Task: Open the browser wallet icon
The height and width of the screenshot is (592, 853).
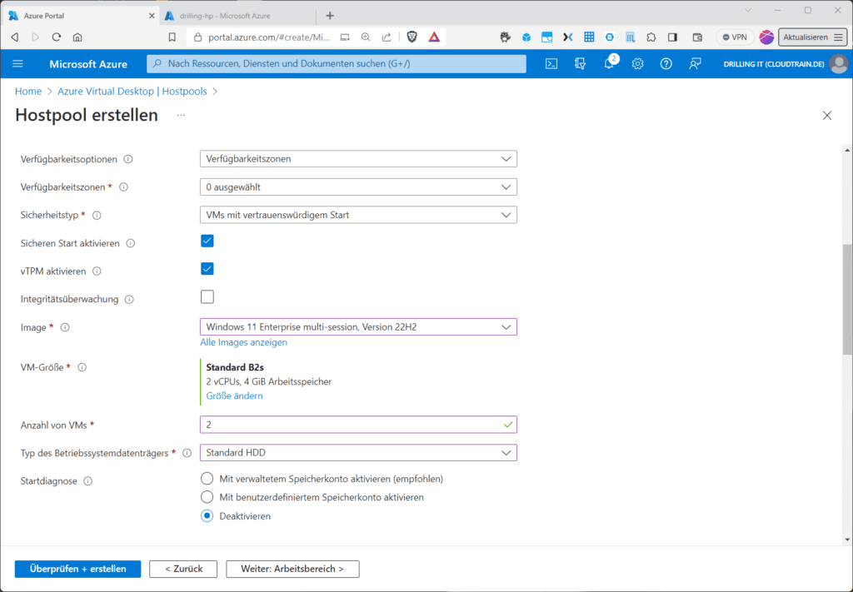Action: [x=697, y=37]
